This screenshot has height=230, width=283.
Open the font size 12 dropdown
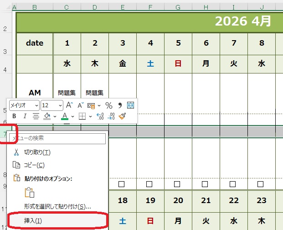[60, 105]
